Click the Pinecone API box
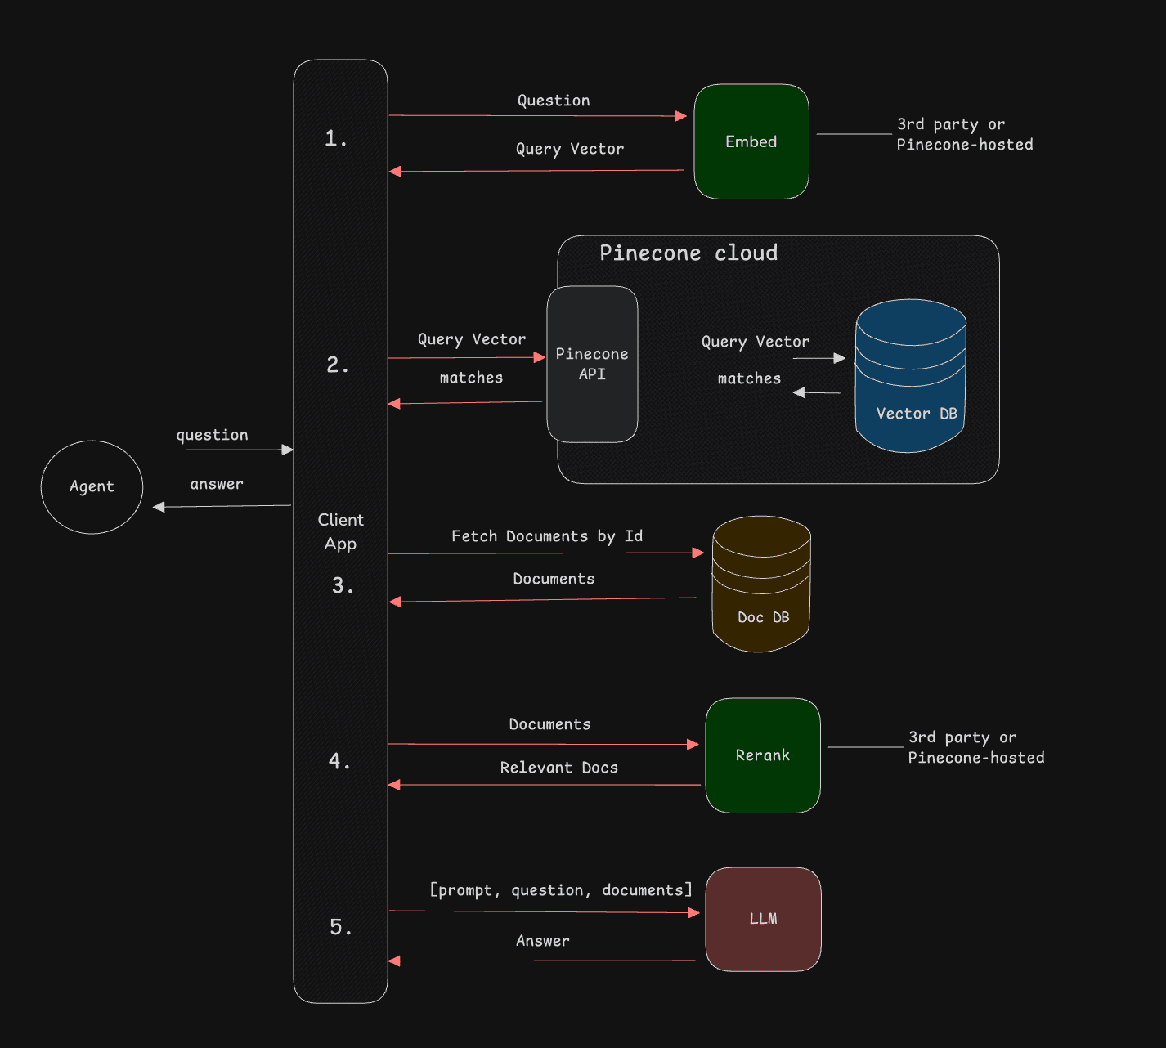 (x=592, y=364)
